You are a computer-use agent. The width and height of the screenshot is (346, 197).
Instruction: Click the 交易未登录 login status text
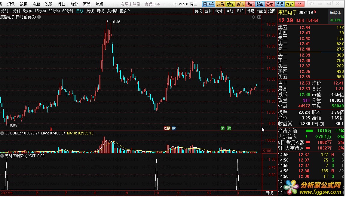pos(131,4)
